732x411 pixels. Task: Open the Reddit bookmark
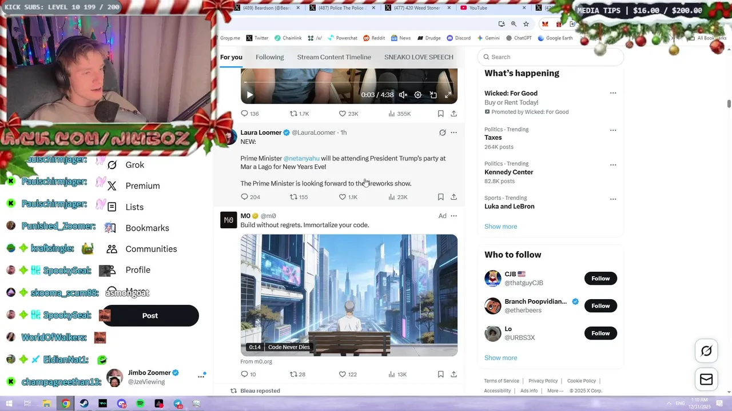(374, 38)
